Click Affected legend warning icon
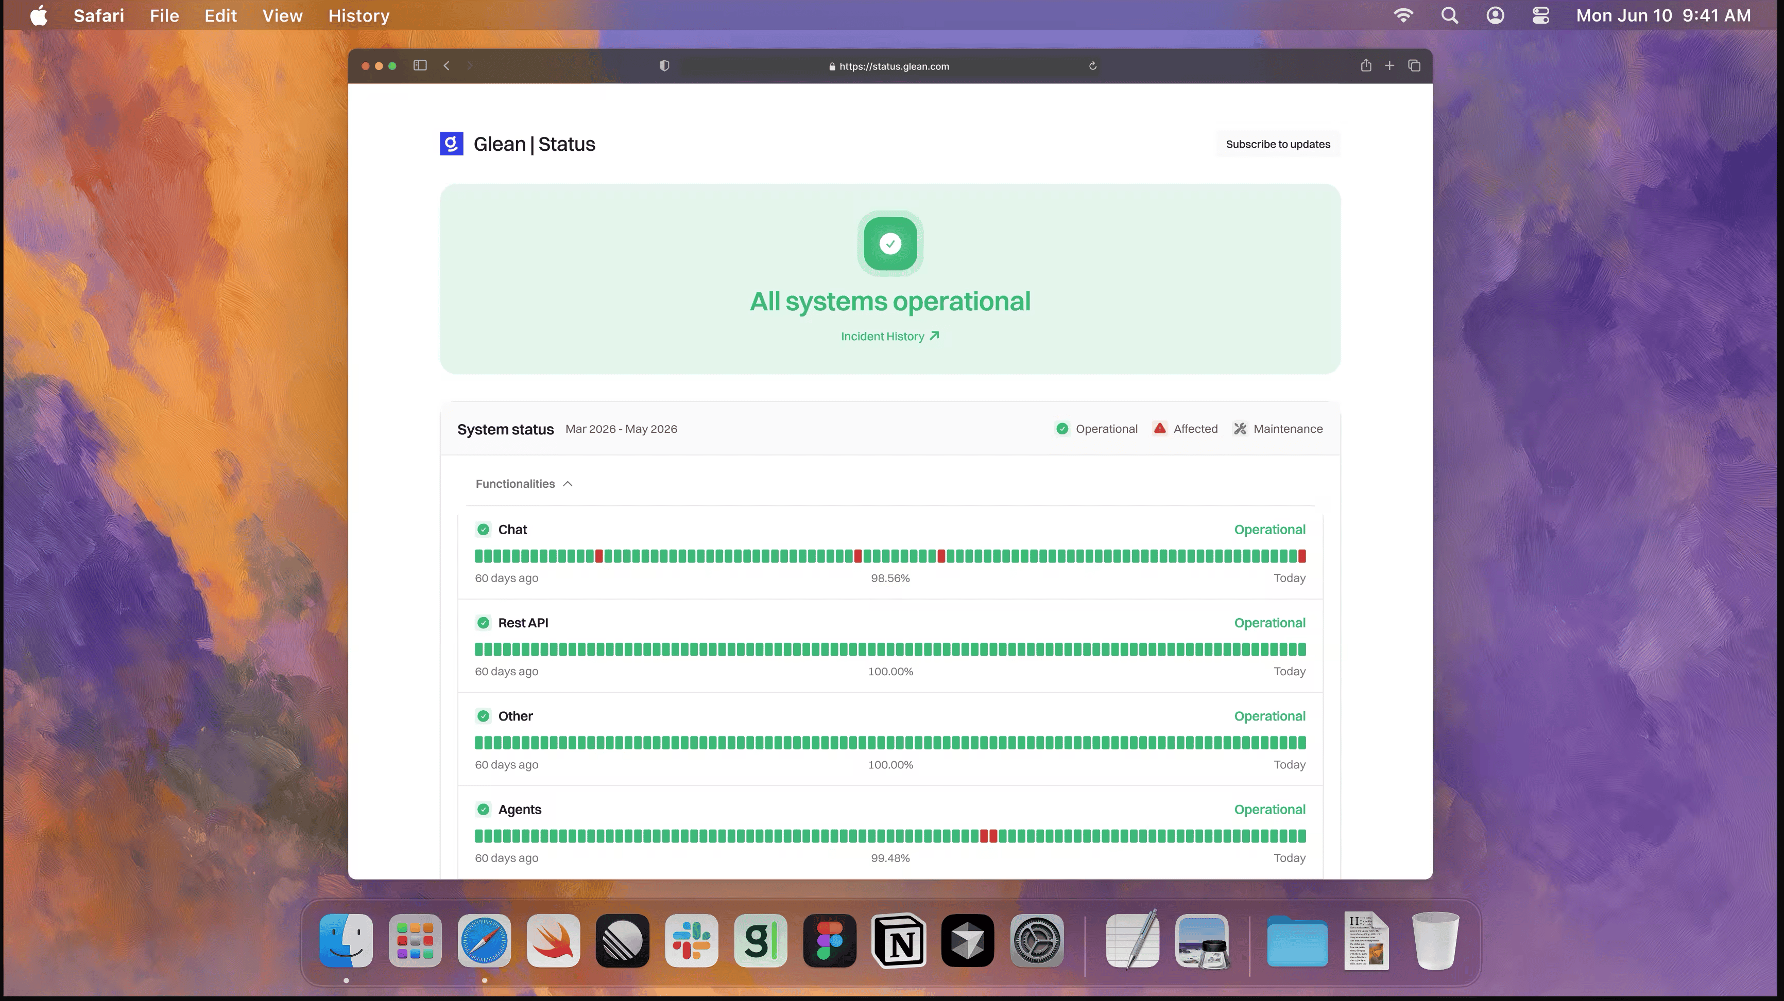The height and width of the screenshot is (1001, 1784). (1159, 429)
